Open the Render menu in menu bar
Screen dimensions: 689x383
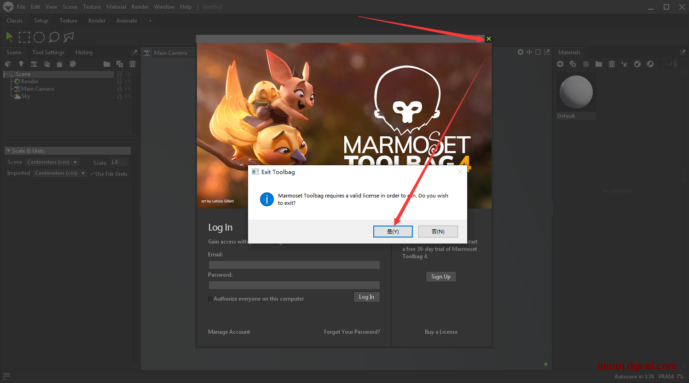pyautogui.click(x=140, y=7)
